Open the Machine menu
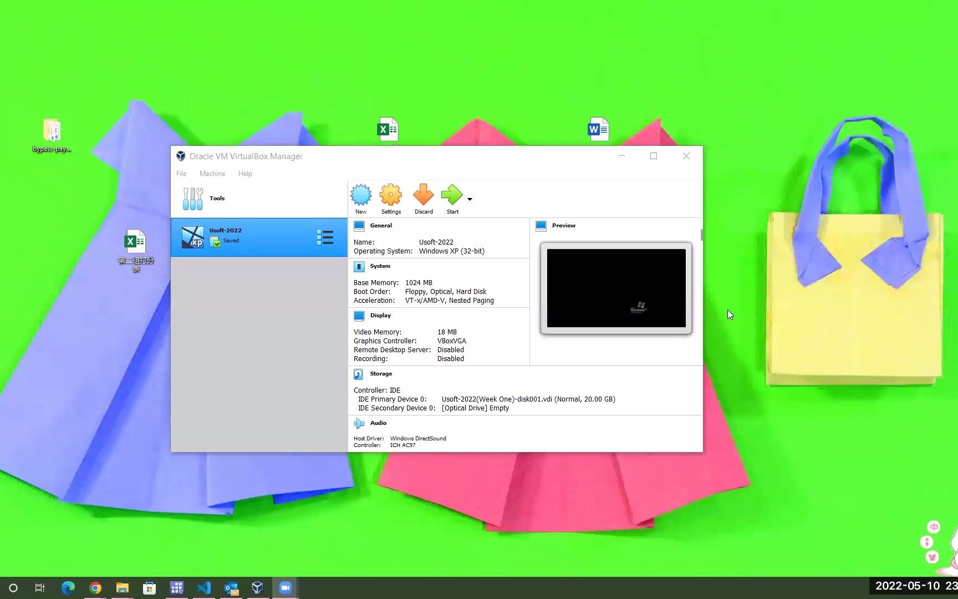 click(x=212, y=174)
